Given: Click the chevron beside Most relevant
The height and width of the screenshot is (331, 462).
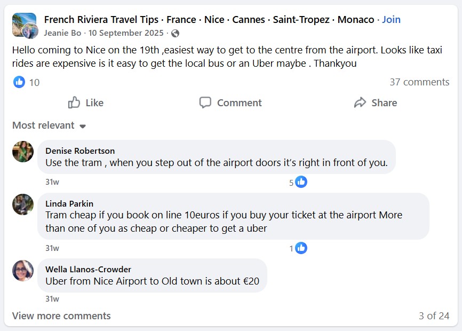Looking at the screenshot, I should (x=82, y=127).
